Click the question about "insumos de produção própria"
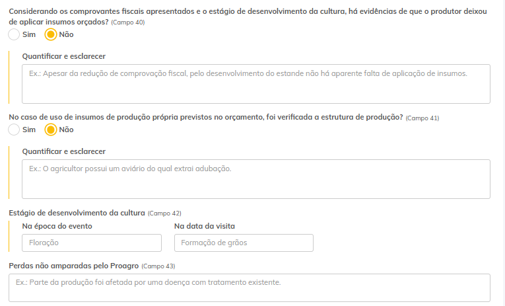This screenshot has height=306, width=505. pyautogui.click(x=206, y=117)
